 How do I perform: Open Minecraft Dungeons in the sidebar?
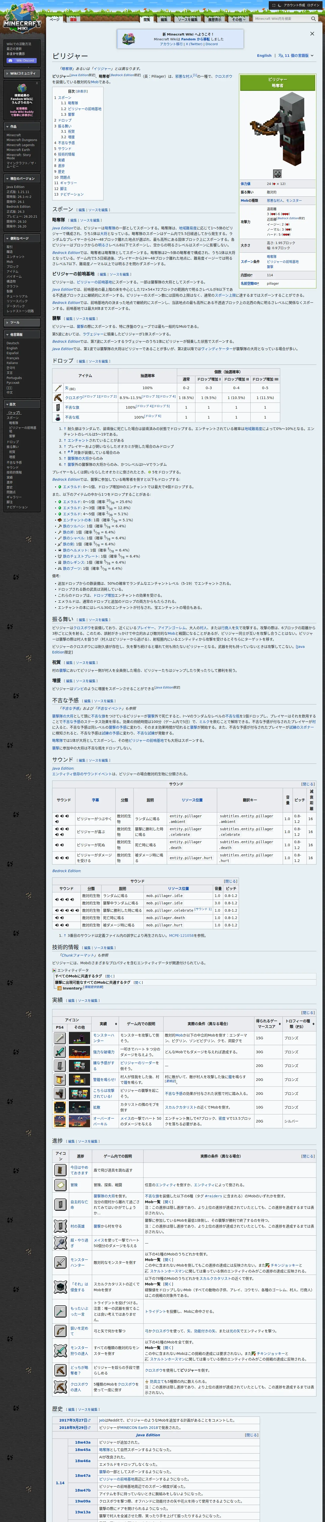point(22,140)
